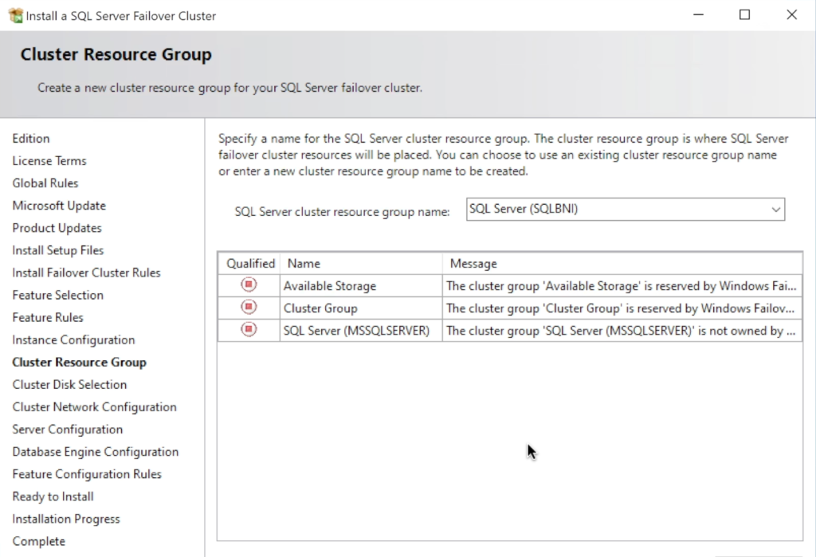Screen dimensions: 816x557
Task: Go to Instance Configuration step
Action: (74, 340)
